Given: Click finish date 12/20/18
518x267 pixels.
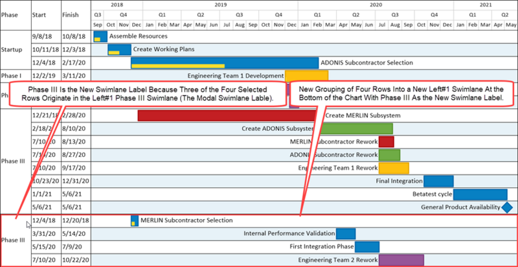Looking at the screenshot, I should click(75, 220).
